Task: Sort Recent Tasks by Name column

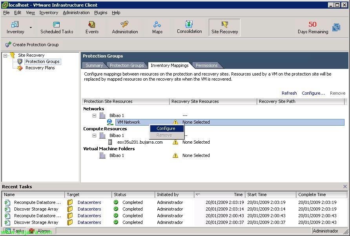Action: click(x=33, y=195)
